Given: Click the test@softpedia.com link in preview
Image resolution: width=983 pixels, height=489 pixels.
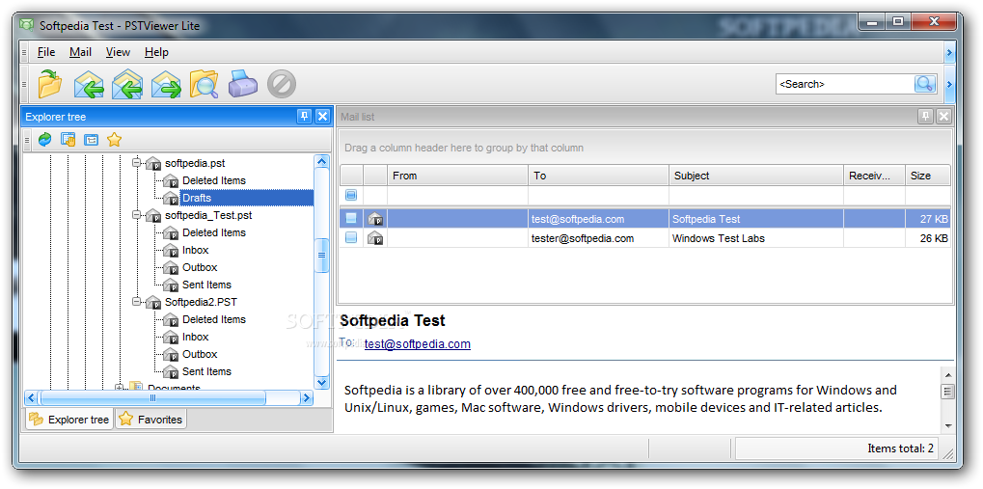Looking at the screenshot, I should click(x=418, y=344).
